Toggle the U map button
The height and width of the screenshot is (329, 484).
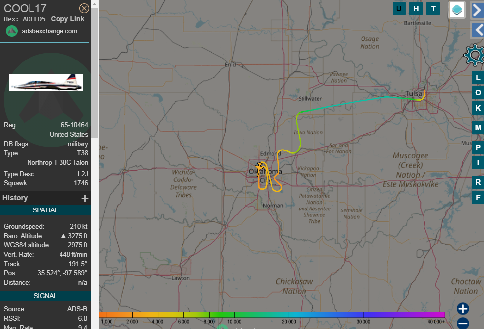tap(399, 9)
